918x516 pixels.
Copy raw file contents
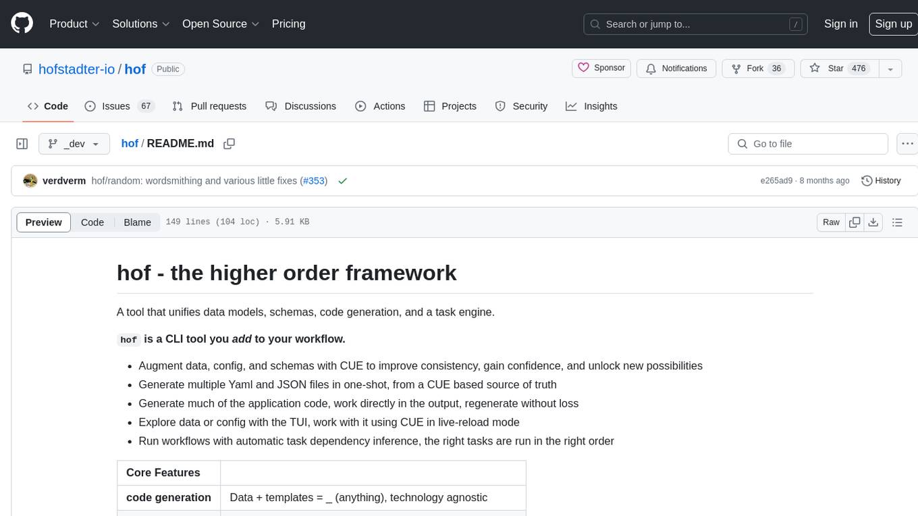pyautogui.click(x=855, y=222)
